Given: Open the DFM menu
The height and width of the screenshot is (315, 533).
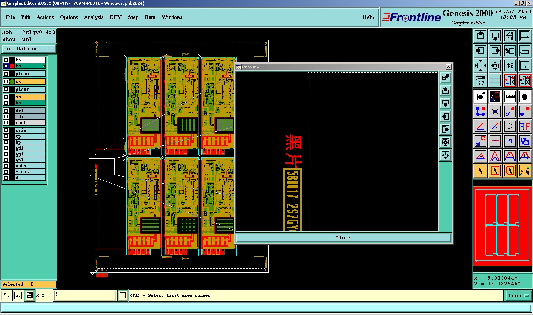Looking at the screenshot, I should click(116, 17).
